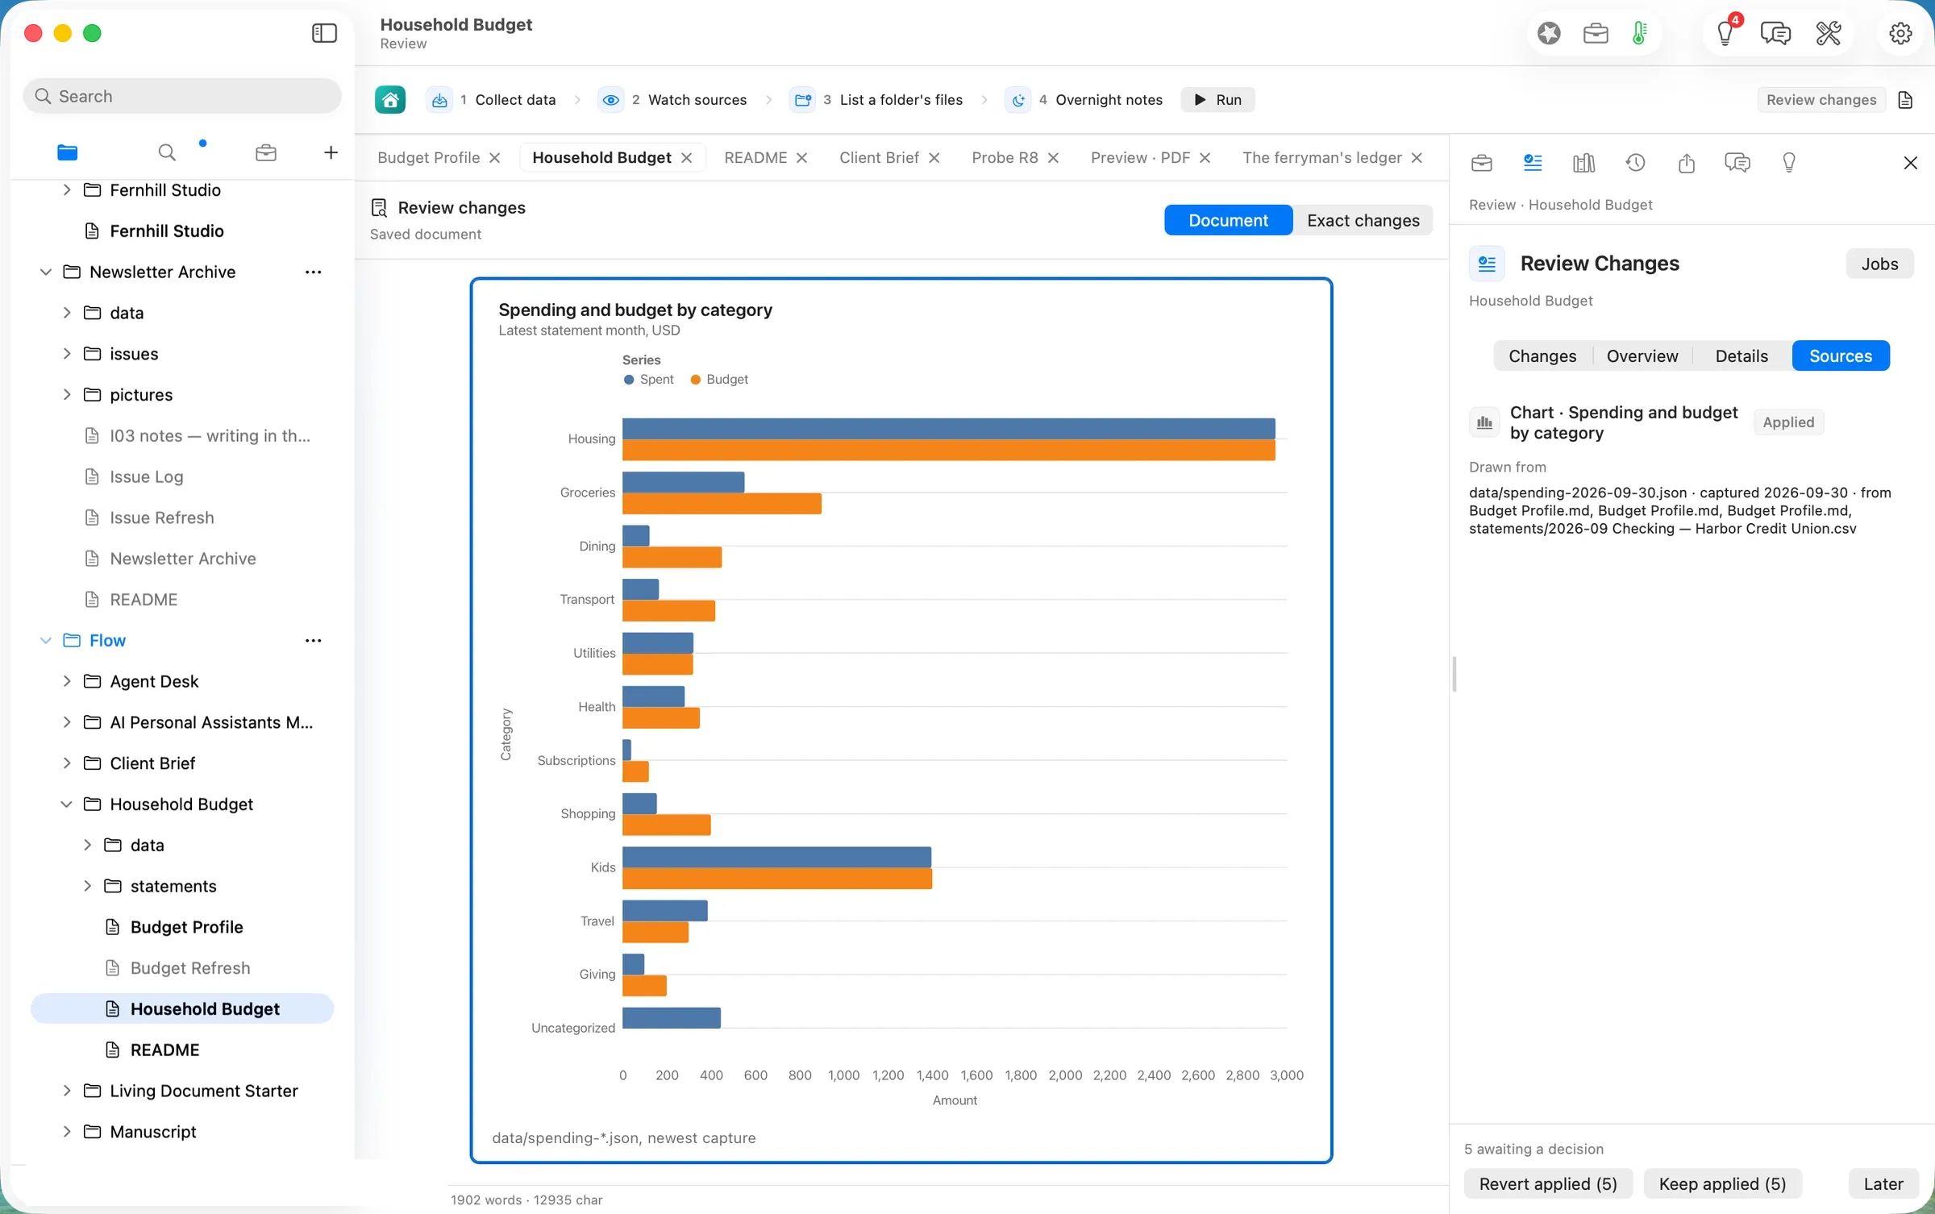Open the Overview tab in Review Changes
Image resolution: width=1935 pixels, height=1214 pixels.
(1642, 355)
